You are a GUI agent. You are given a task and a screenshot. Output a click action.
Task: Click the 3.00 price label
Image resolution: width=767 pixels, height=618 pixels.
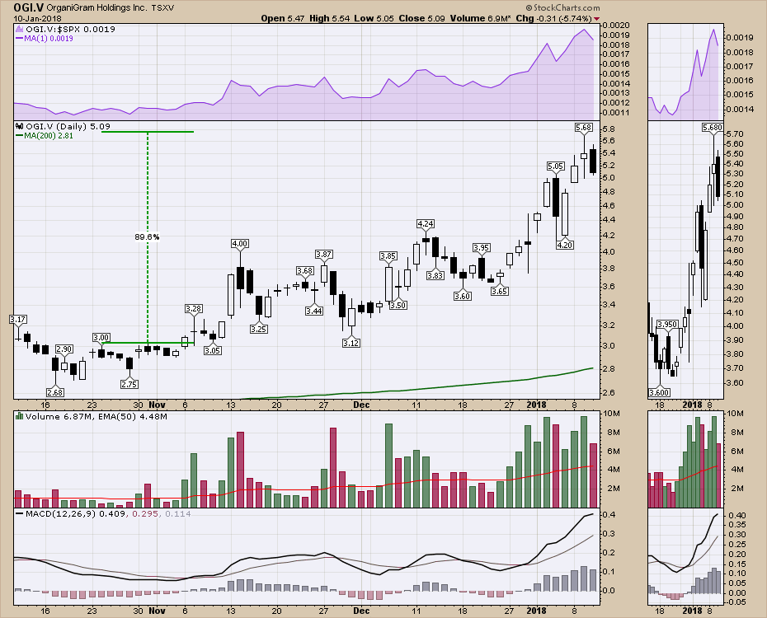pos(101,338)
